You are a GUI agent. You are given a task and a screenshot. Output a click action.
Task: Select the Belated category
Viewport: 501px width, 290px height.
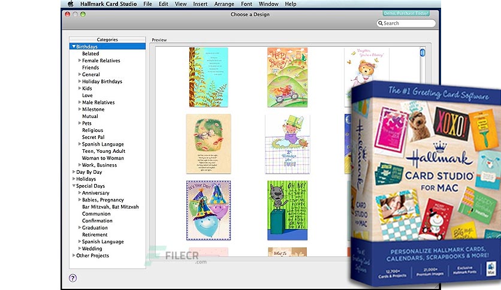[90, 54]
